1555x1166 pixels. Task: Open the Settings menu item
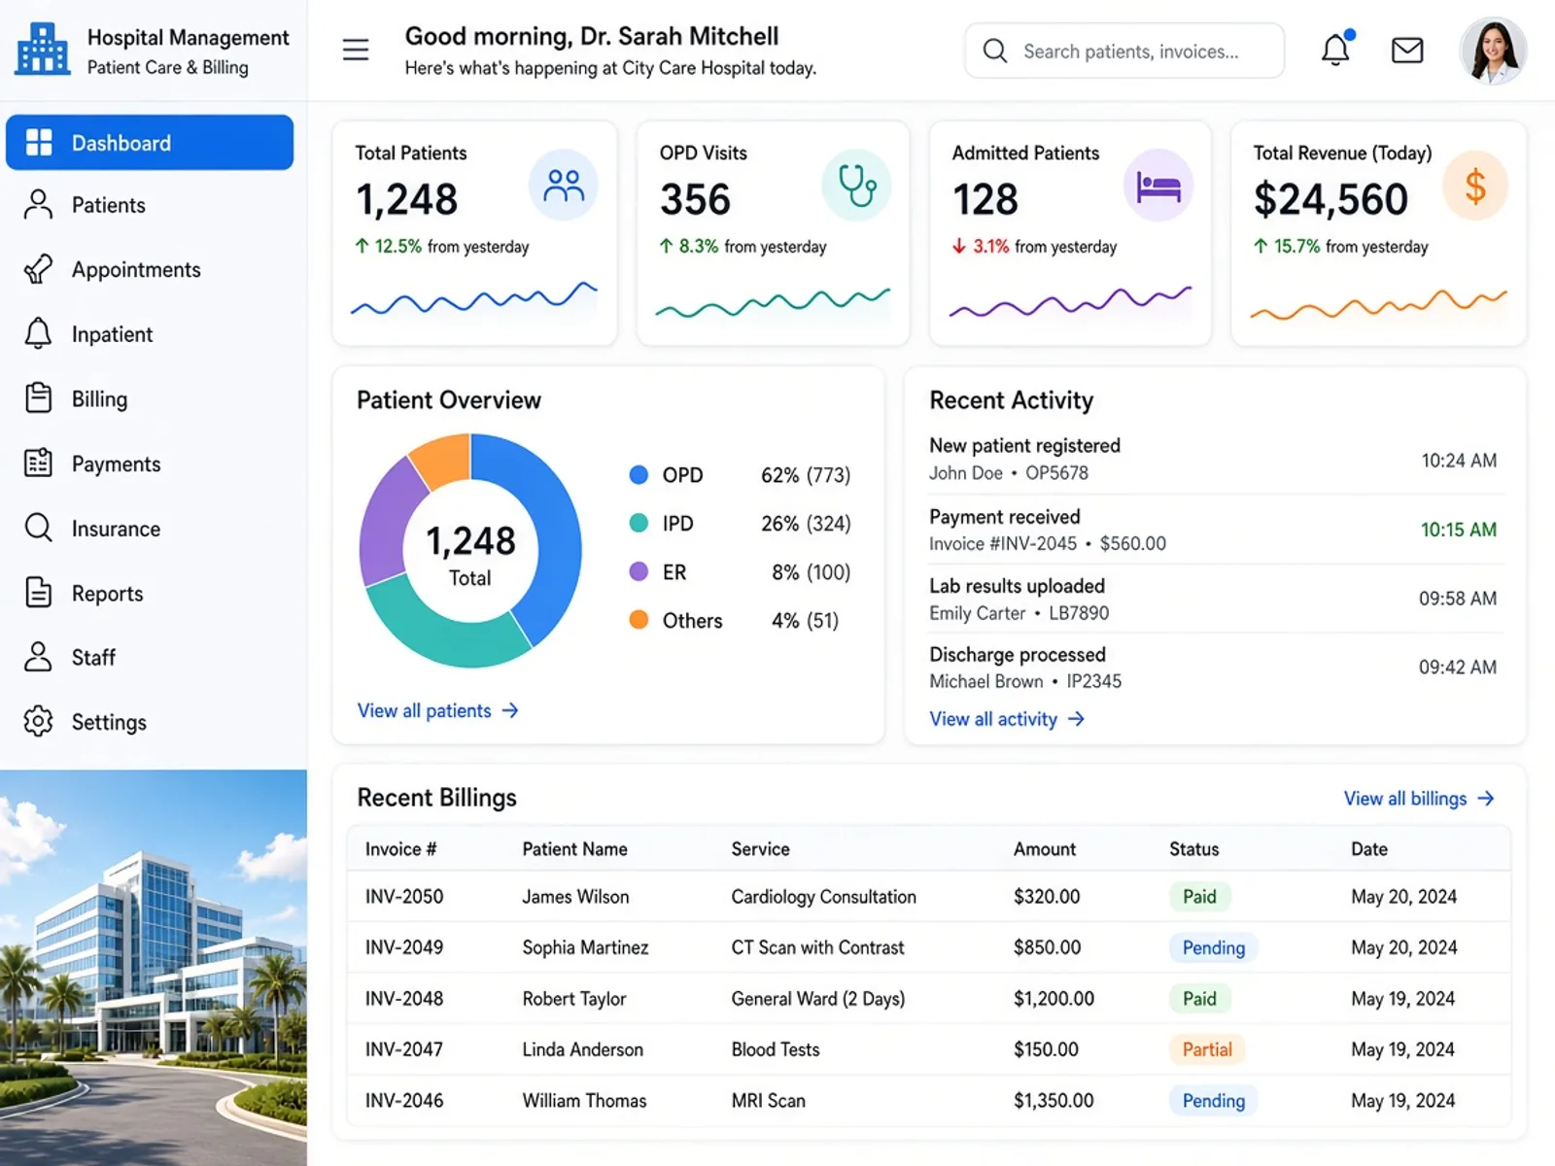(x=150, y=722)
